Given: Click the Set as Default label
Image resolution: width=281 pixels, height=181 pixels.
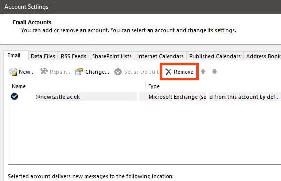Looking at the screenshot, I should [x=141, y=72].
